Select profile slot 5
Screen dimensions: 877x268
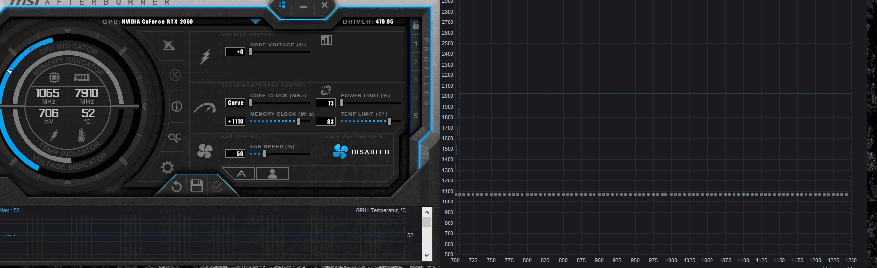pyautogui.click(x=416, y=116)
